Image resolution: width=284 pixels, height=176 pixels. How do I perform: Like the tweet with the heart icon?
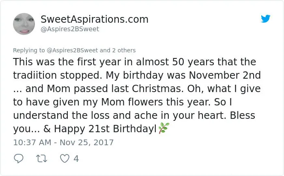65,159
